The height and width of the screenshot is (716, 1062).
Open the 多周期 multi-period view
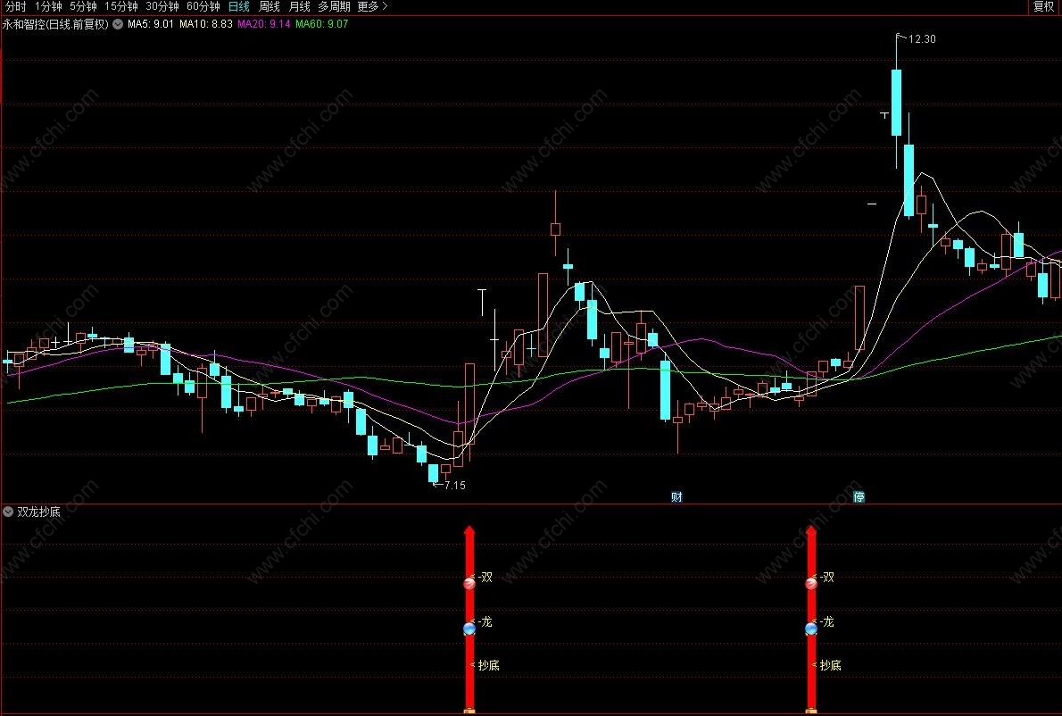334,7
